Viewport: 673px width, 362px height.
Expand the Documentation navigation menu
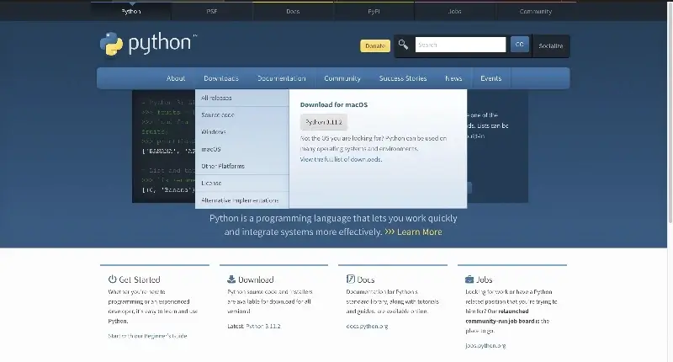[x=281, y=78]
